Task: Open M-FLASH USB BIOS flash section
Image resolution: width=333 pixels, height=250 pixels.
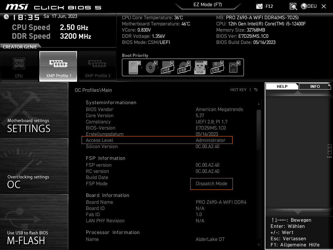Action: coord(34,222)
